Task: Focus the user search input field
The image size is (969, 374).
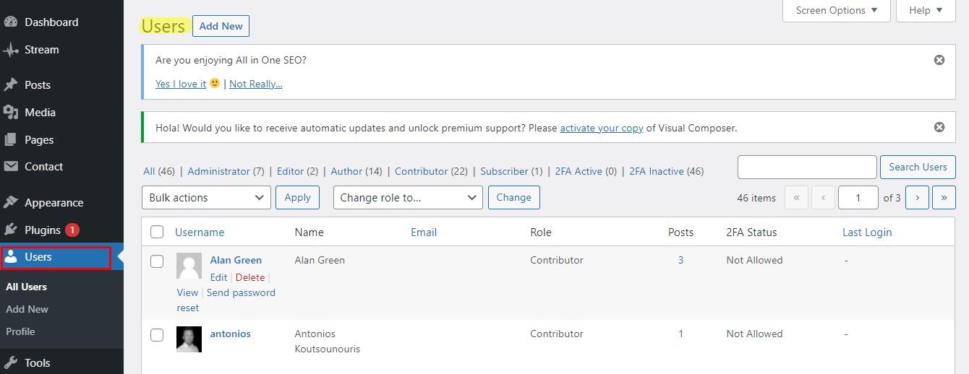Action: (x=807, y=167)
